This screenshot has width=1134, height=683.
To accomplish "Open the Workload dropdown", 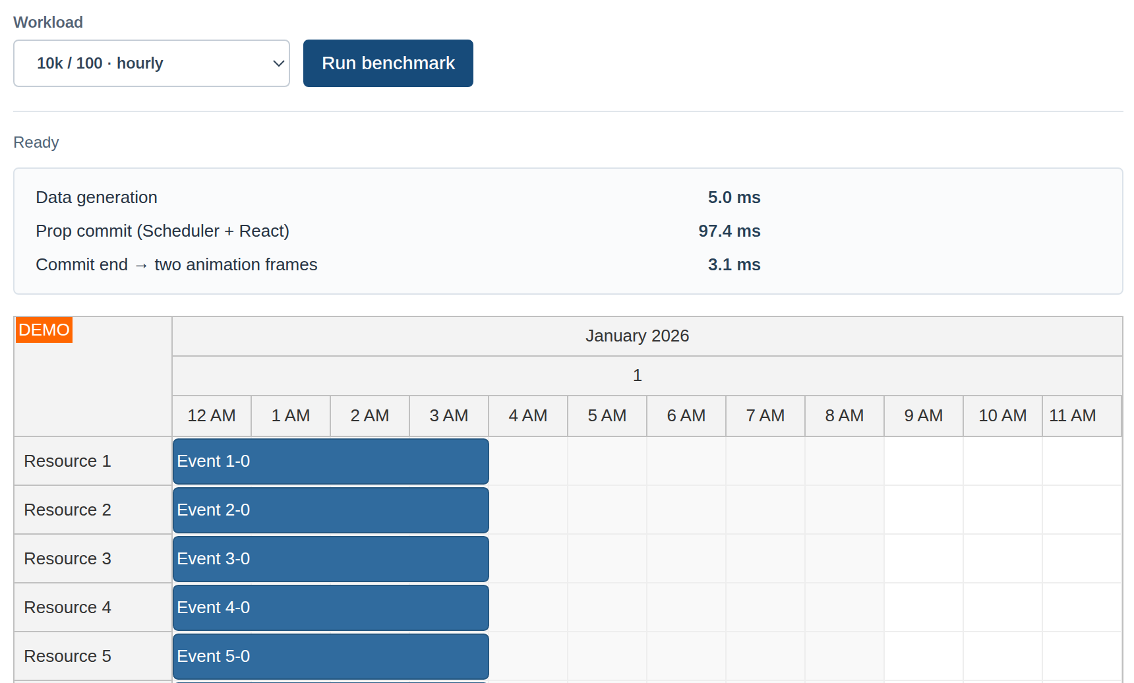I will [x=152, y=63].
